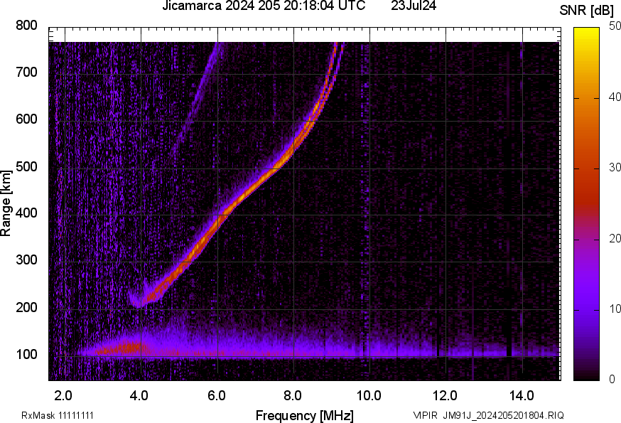The height and width of the screenshot is (423, 621).
Task: Click the Frequency [MHz] axis label
Action: point(304,415)
